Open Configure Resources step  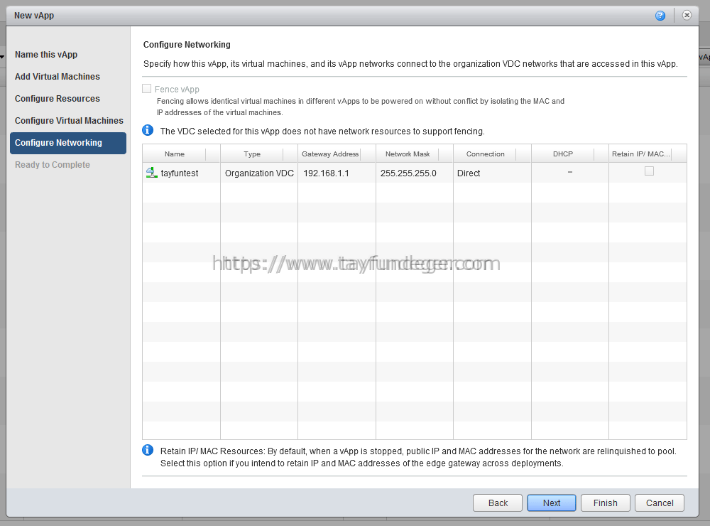(58, 98)
